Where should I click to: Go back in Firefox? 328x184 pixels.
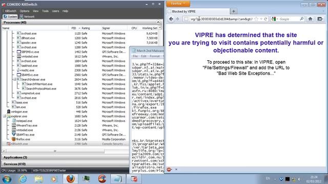pyautogui.click(x=171, y=19)
